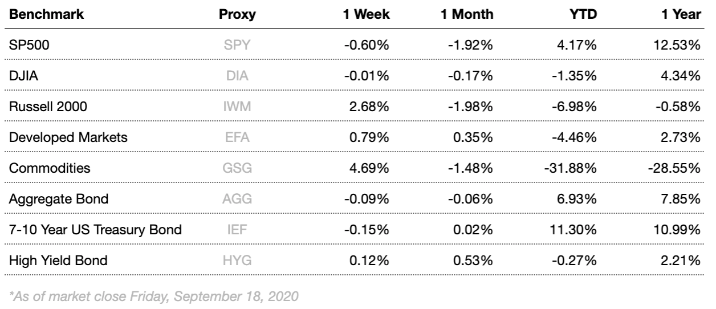Click the SP500 benchmark row label

pos(26,45)
